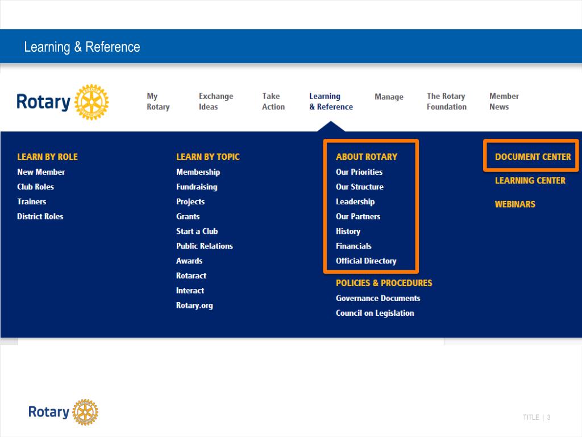Open the Fundraising topic

click(x=197, y=187)
